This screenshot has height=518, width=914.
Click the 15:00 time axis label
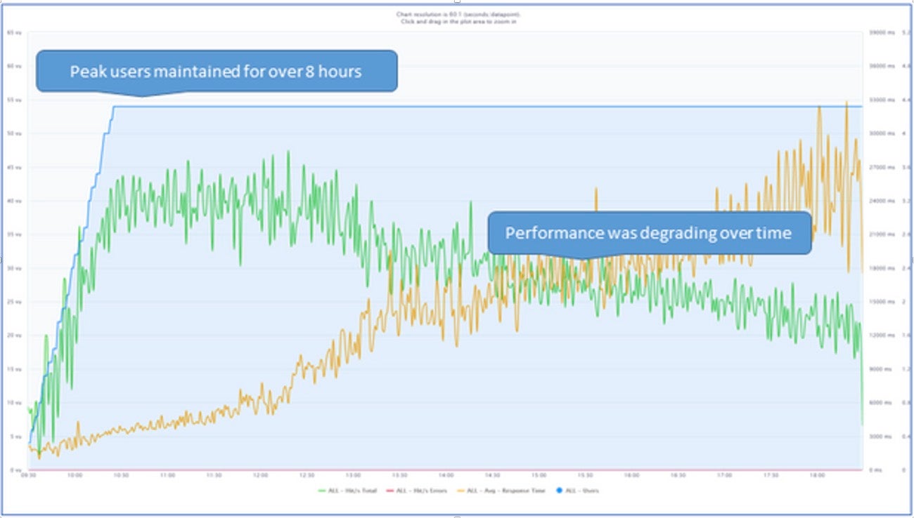tap(539, 475)
